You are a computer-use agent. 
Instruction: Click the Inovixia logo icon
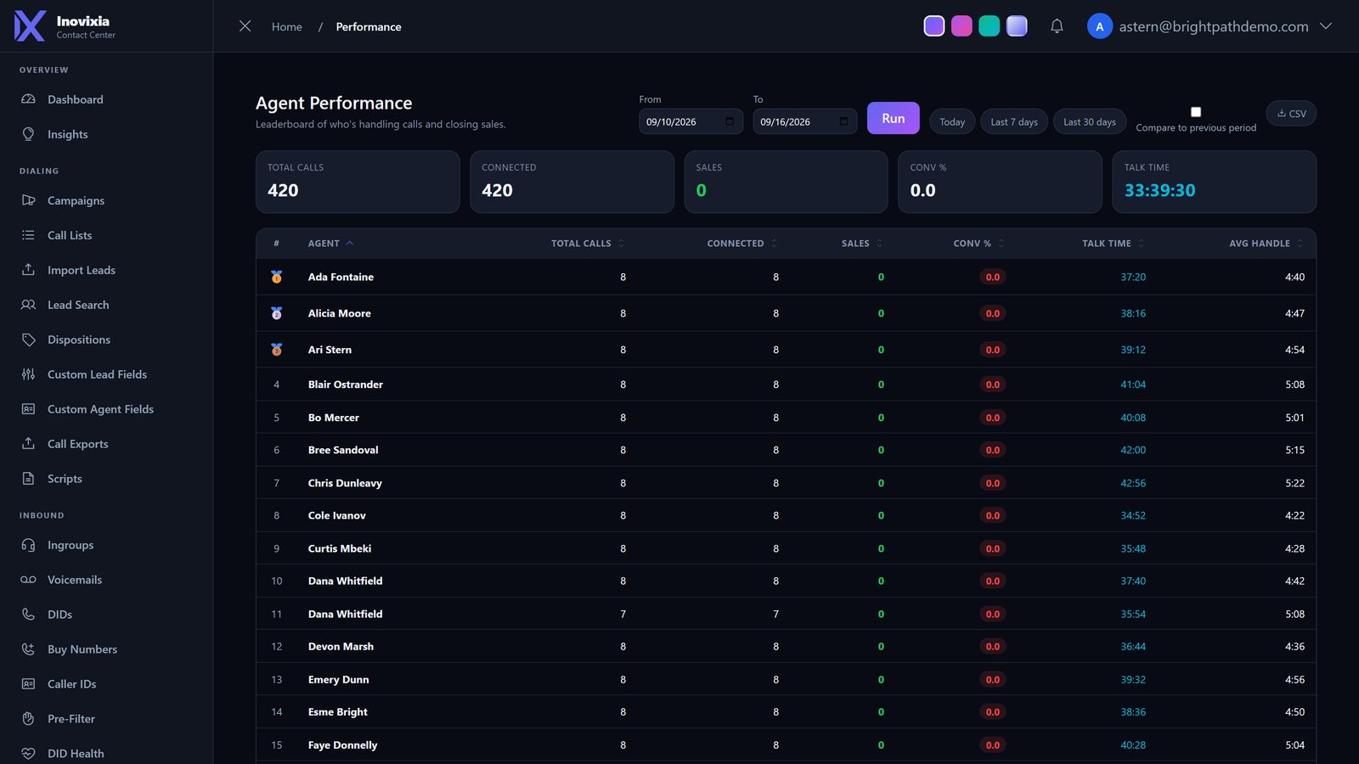pos(30,26)
